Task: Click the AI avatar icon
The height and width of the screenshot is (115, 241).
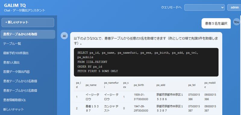Action: point(64,36)
